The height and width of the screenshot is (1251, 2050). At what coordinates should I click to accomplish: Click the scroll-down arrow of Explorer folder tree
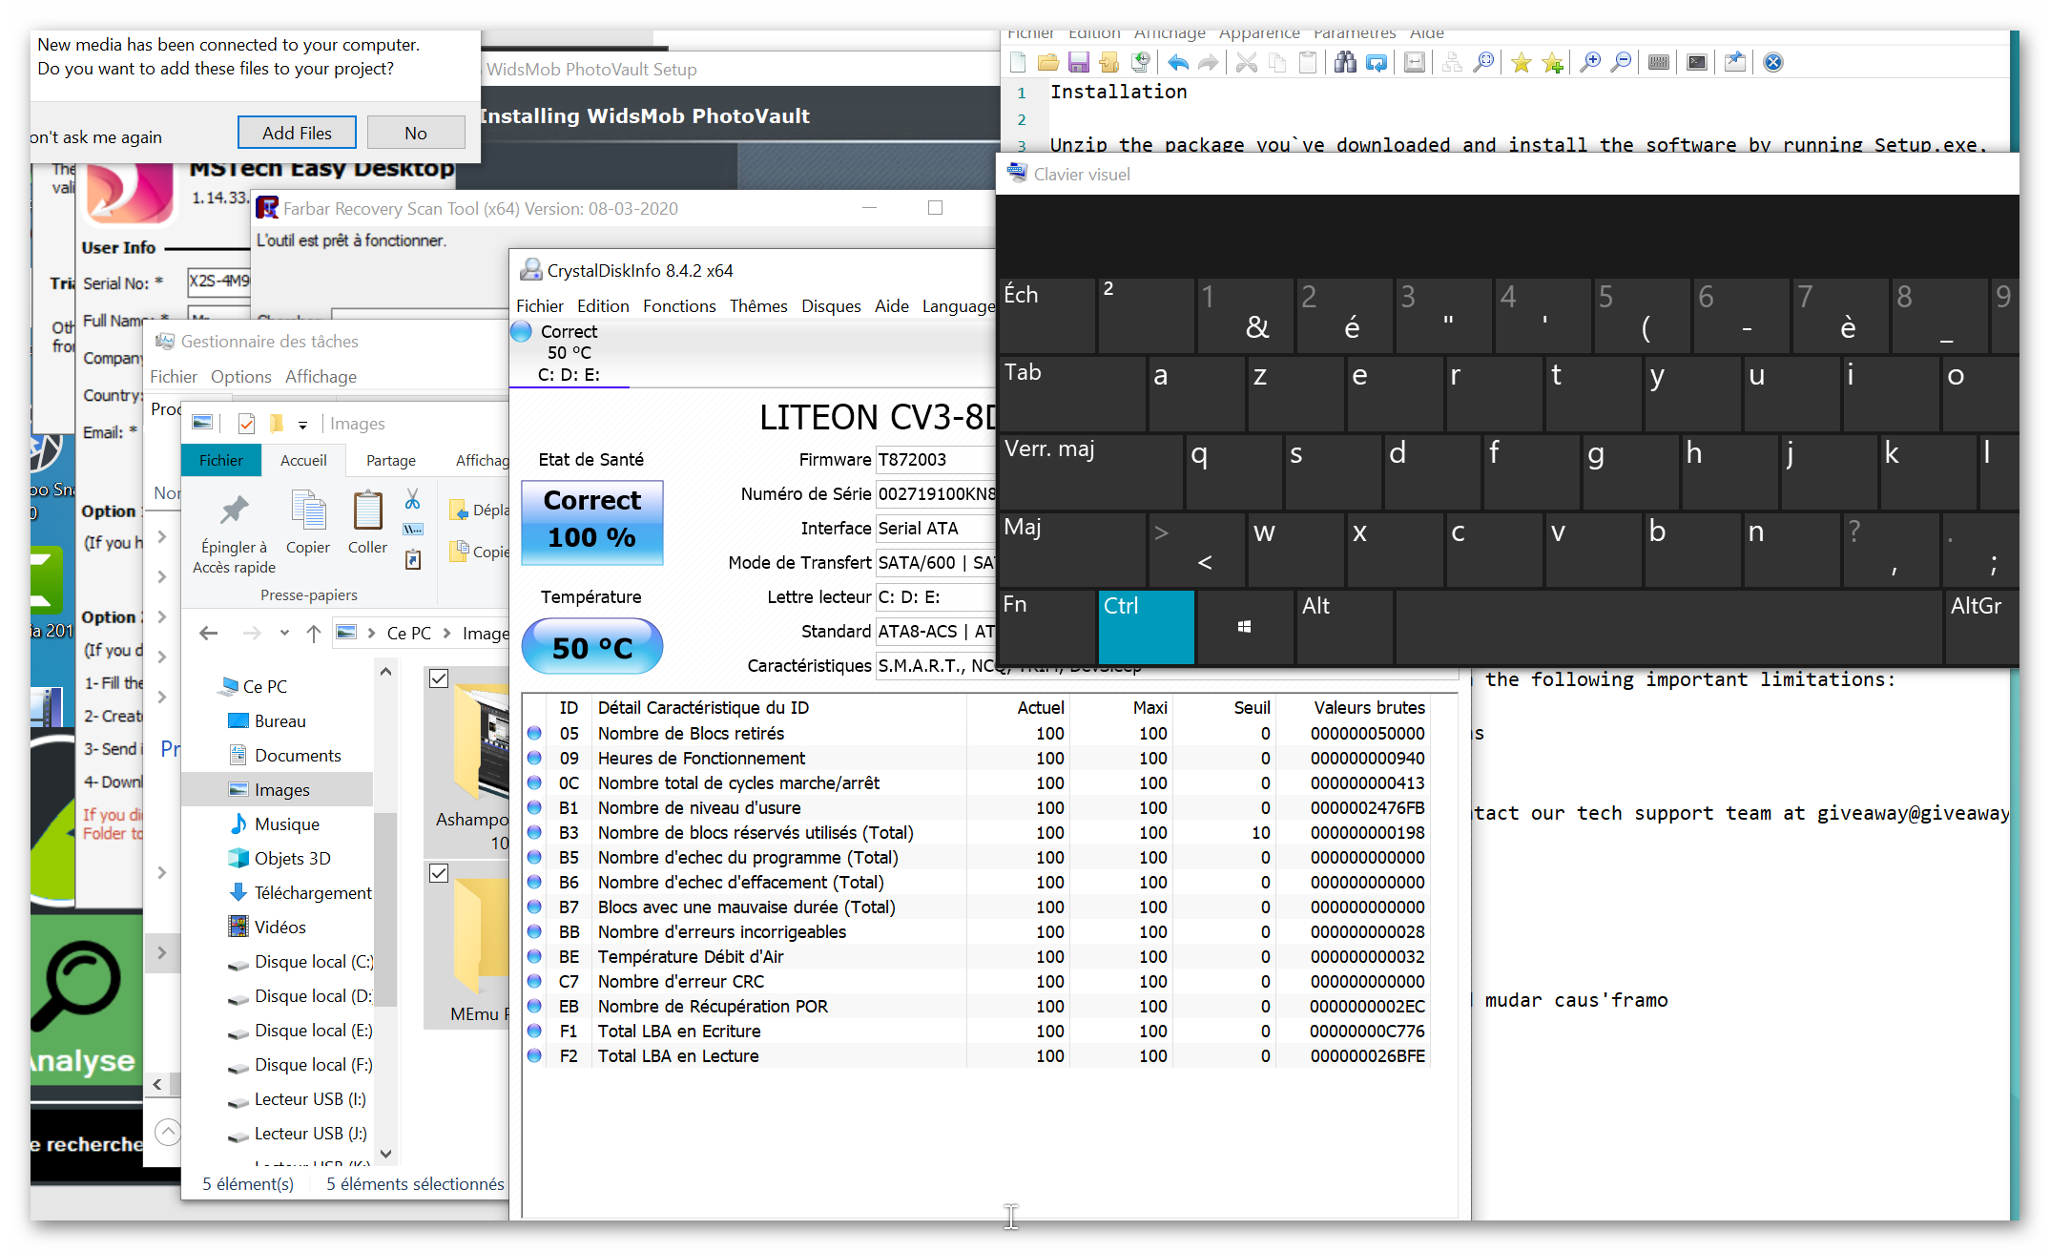385,1153
